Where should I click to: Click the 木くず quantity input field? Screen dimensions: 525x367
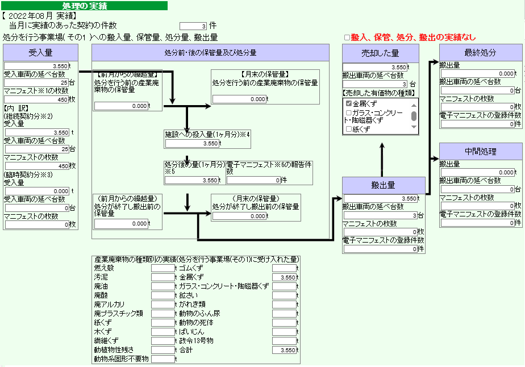tap(163, 332)
